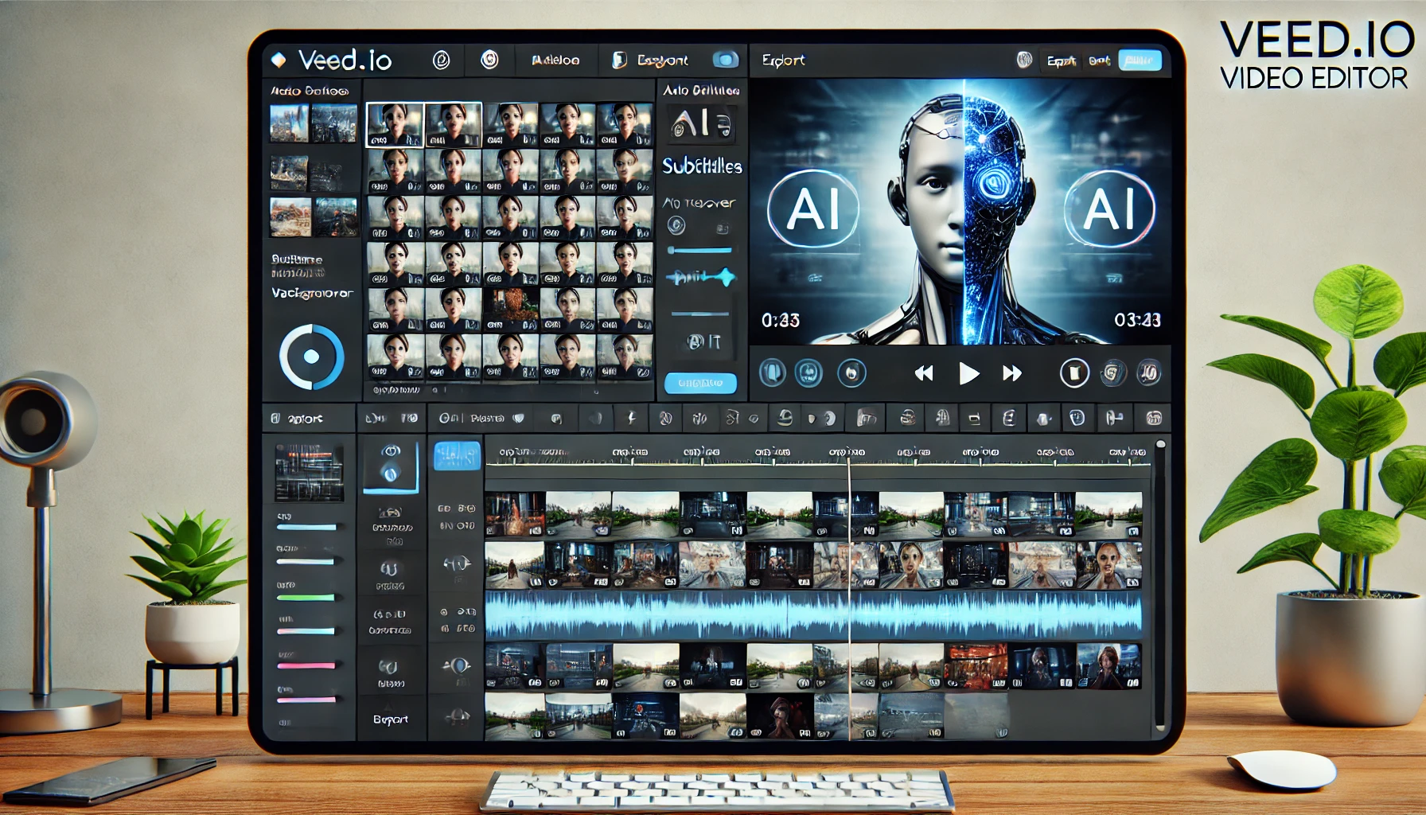Image resolution: width=1426 pixels, height=815 pixels.
Task: Click the globe icon at top right
Action: click(1024, 60)
